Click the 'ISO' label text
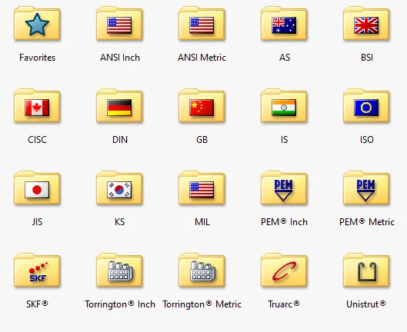 tap(367, 140)
